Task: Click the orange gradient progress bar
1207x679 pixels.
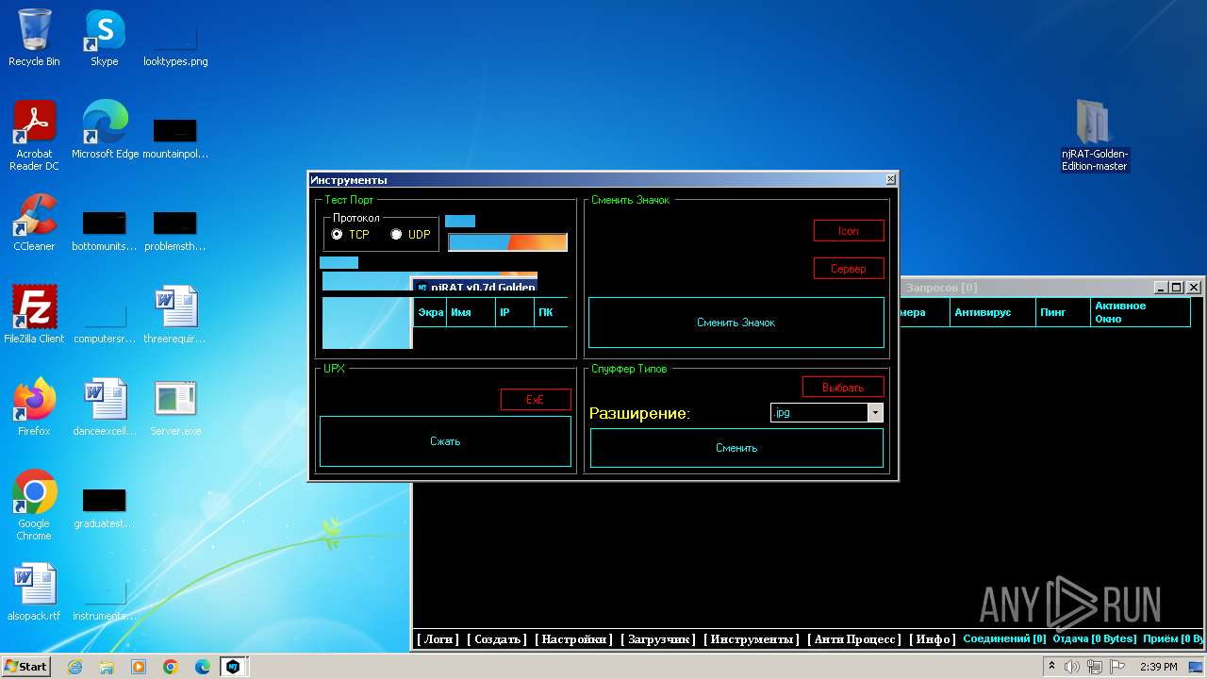Action: (507, 242)
